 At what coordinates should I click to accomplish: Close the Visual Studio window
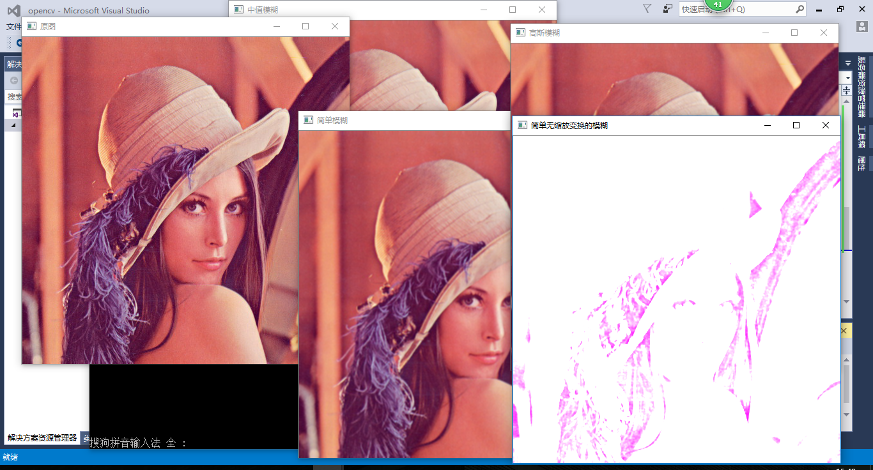click(x=861, y=9)
